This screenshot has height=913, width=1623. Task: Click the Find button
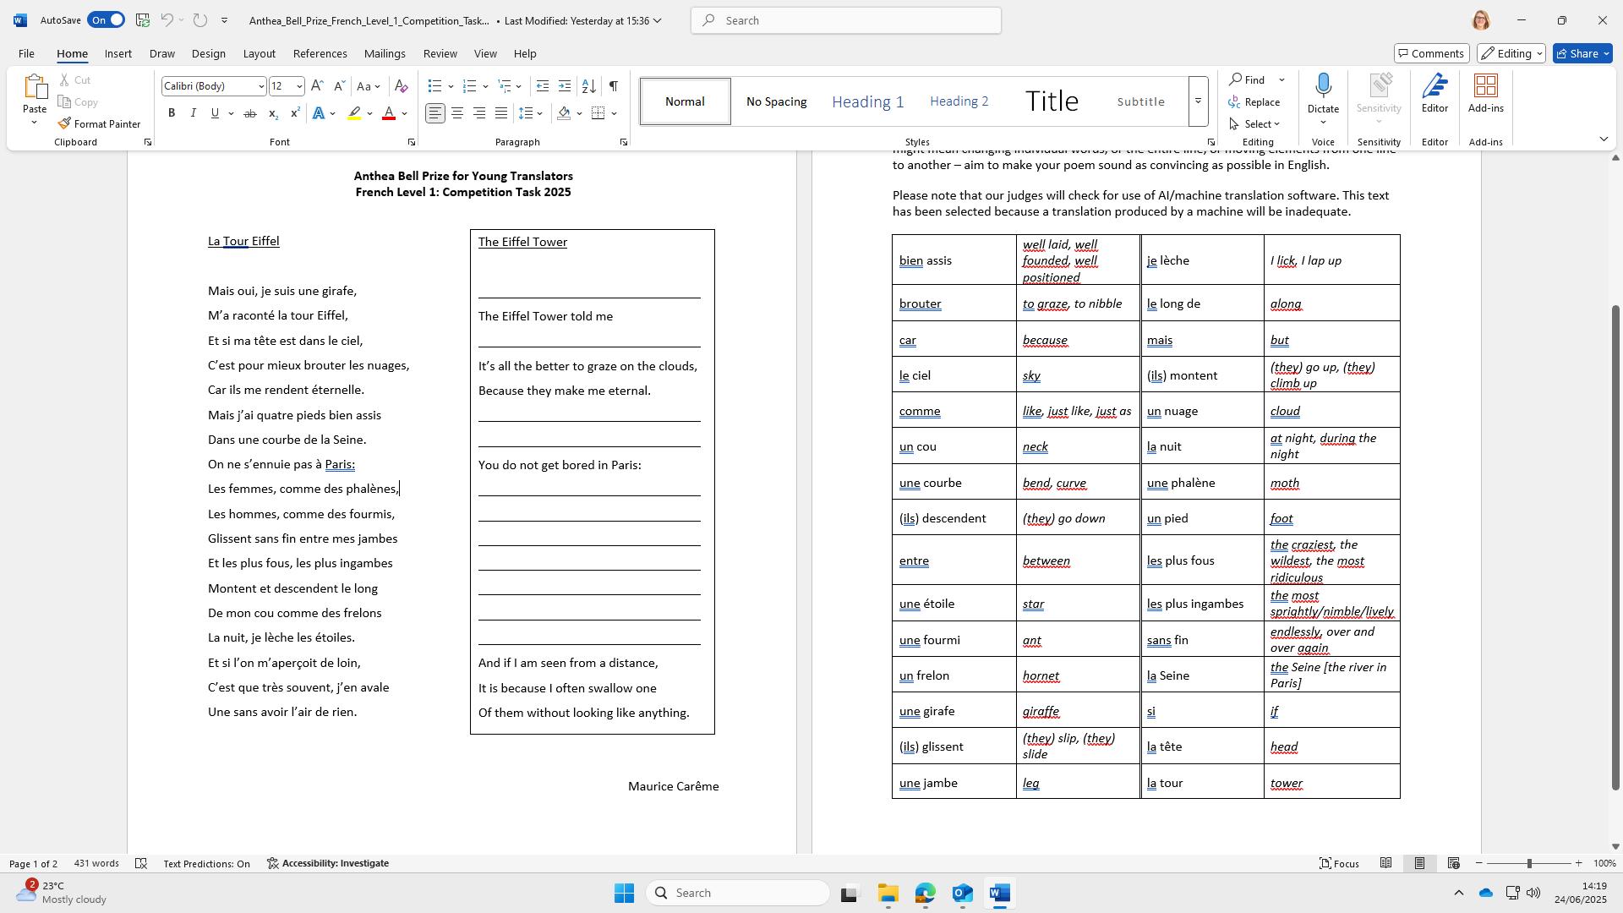coord(1248,79)
